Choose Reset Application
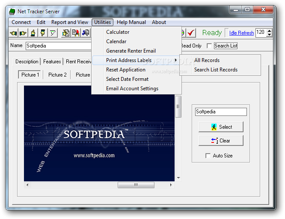 pos(137,70)
